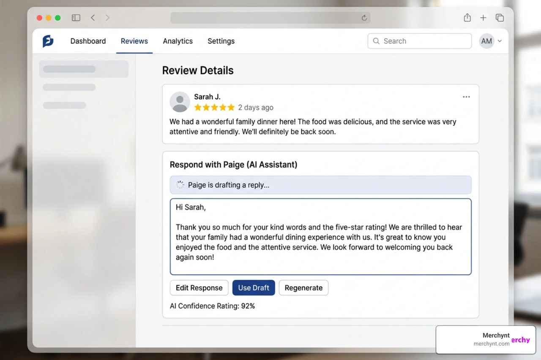Select the Reviews tab

click(x=134, y=41)
